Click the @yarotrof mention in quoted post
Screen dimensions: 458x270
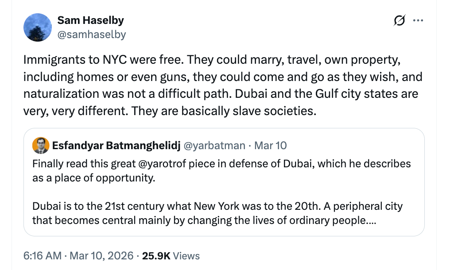pos(160,164)
